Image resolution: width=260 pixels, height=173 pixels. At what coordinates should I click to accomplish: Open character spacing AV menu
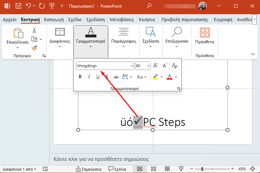[x=127, y=77]
